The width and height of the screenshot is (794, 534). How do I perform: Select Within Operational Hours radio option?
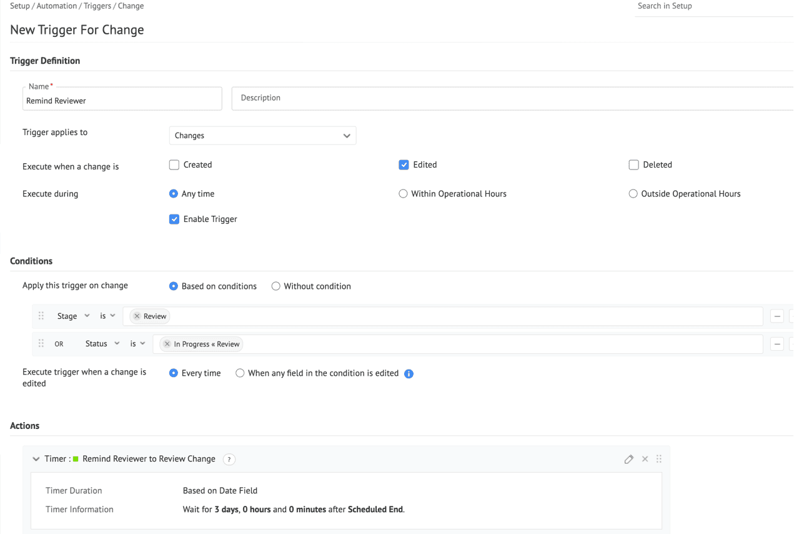(x=403, y=194)
